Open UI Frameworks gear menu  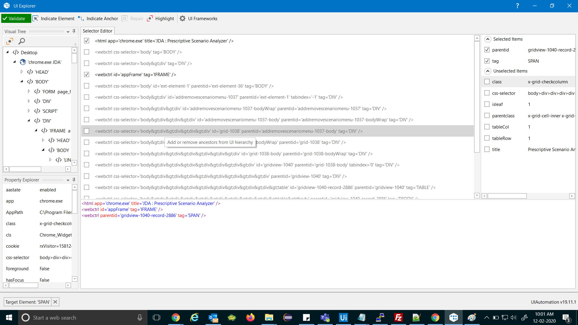coord(182,19)
